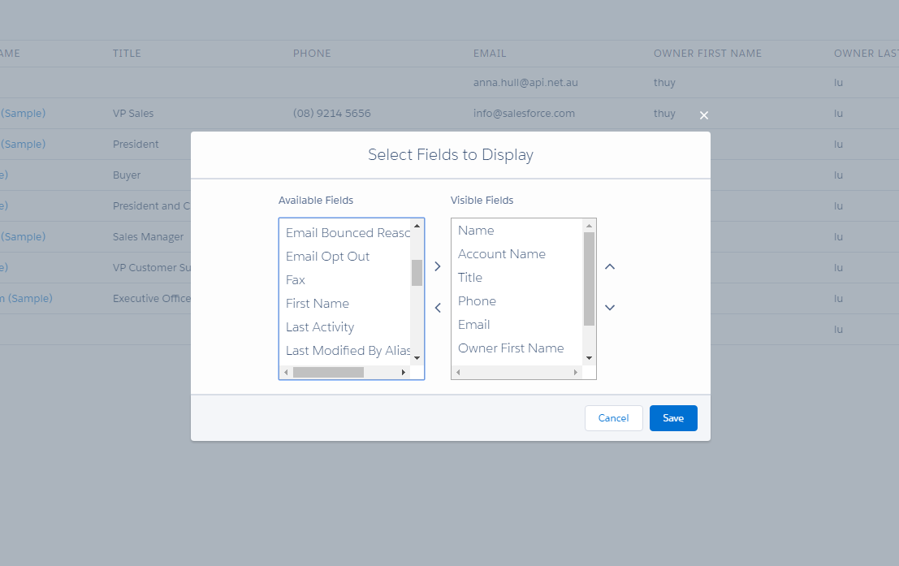The image size is (899, 566).
Task: Click the Save button
Action: coord(673,418)
